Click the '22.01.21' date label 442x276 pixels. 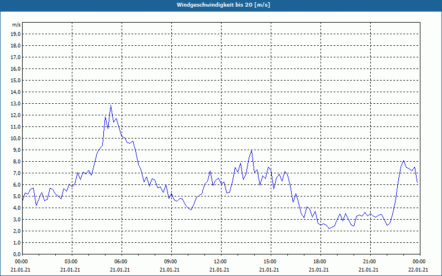coord(418,269)
